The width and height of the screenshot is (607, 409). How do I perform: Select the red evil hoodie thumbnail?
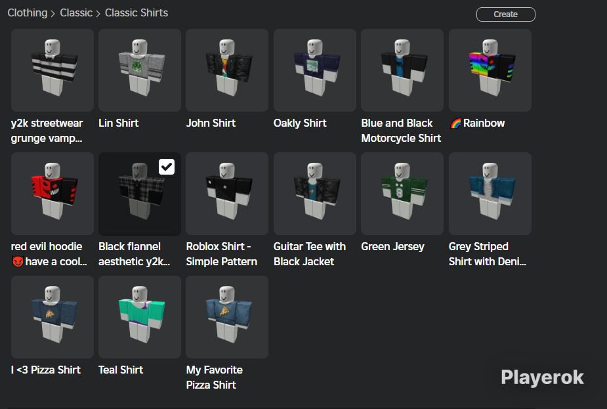(52, 194)
